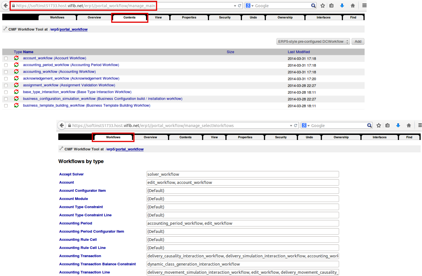Open the Overview tab in top page
This screenshot has width=422, height=276.
pyautogui.click(x=94, y=17)
